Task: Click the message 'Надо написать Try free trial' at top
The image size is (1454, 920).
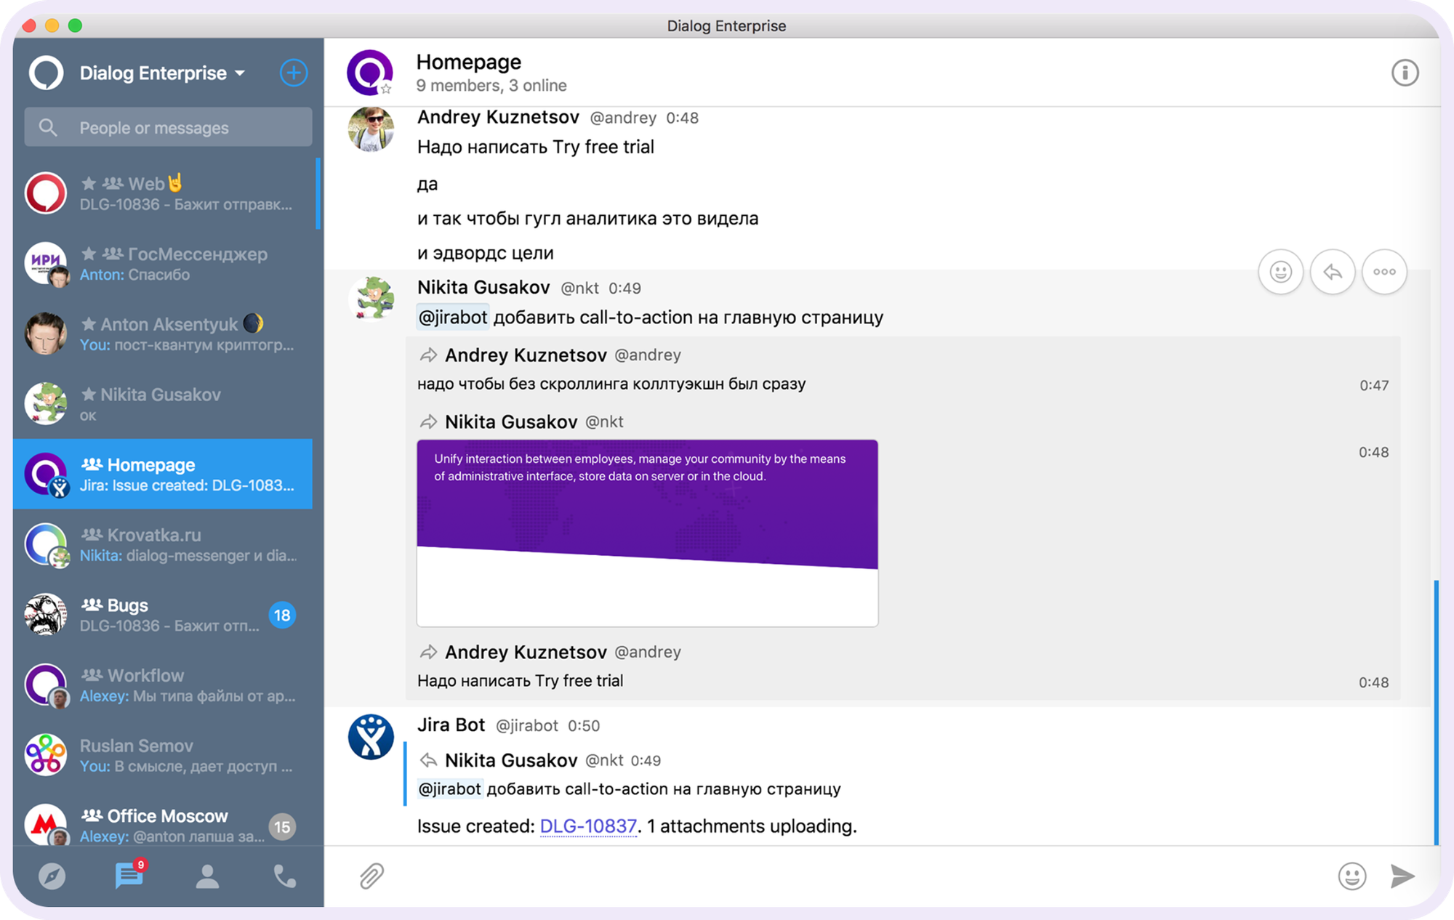Action: pos(535,148)
